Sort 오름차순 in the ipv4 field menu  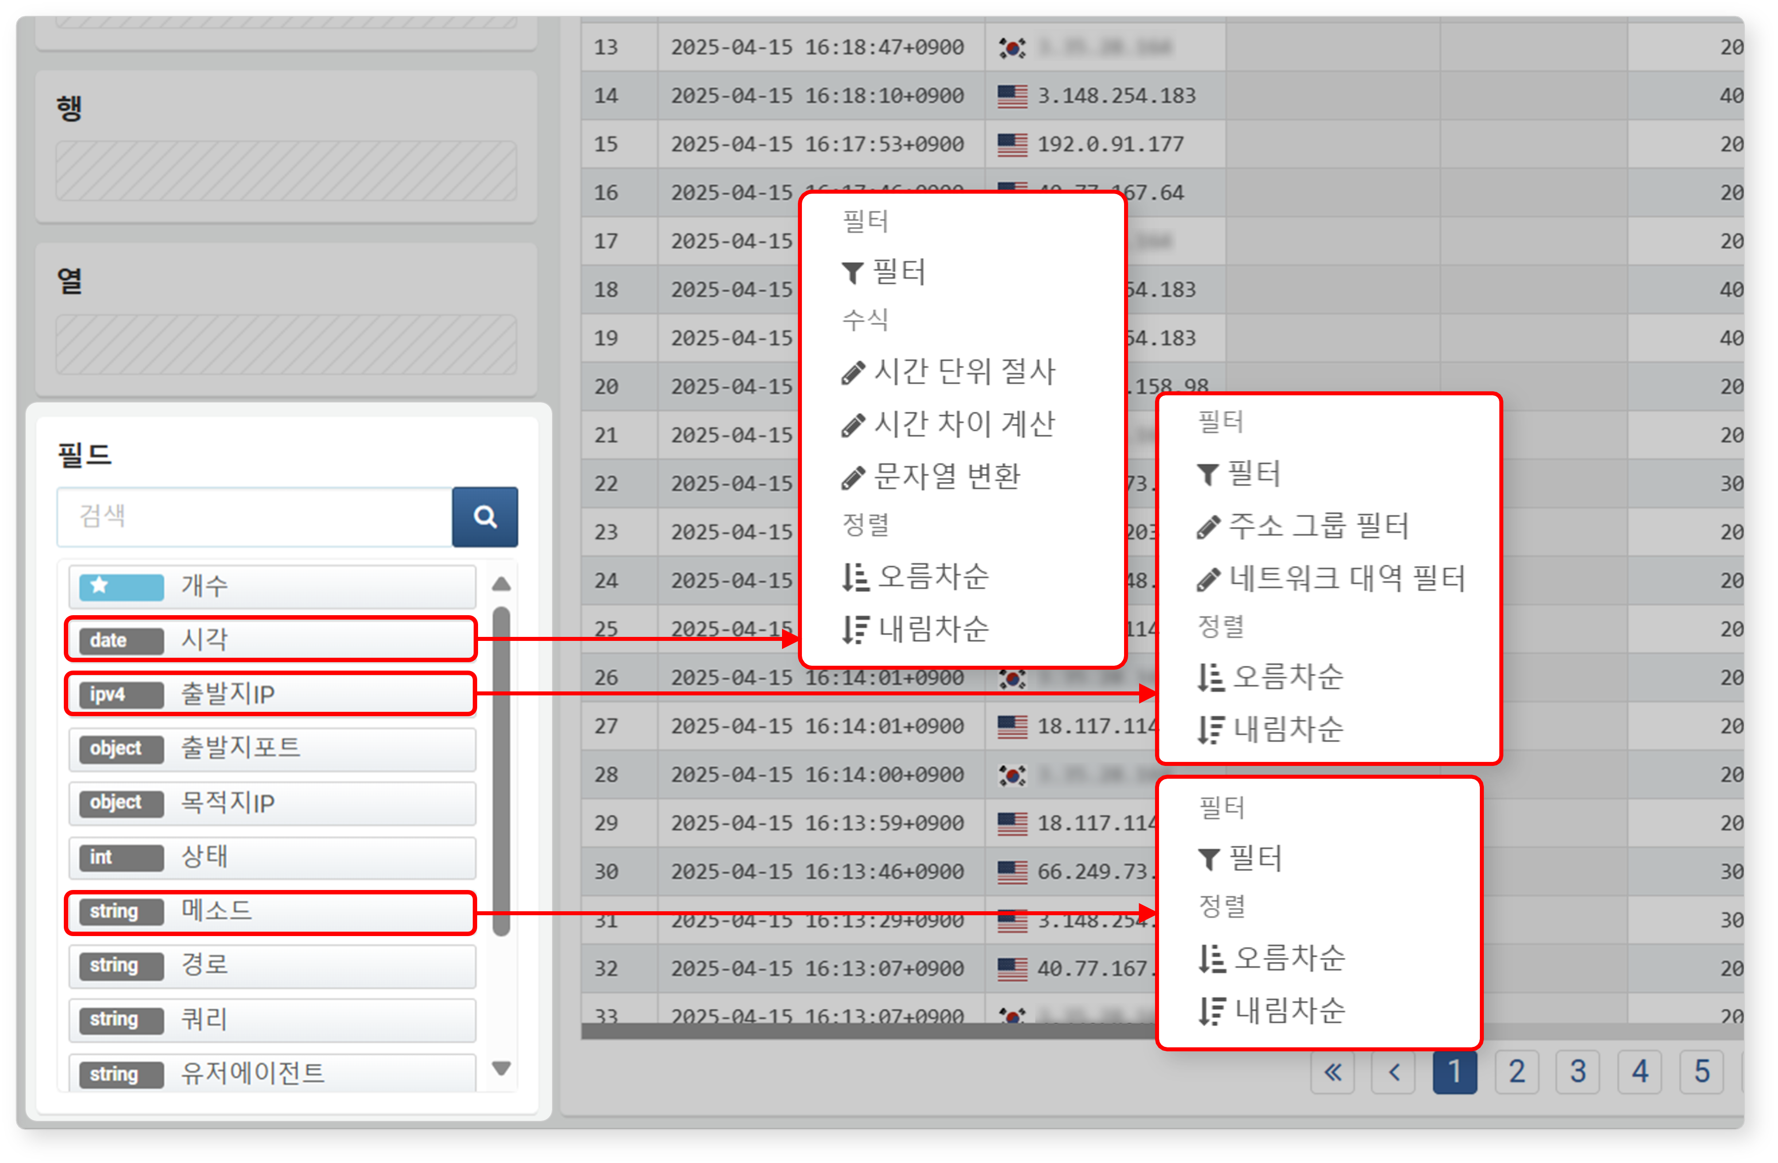[1271, 677]
